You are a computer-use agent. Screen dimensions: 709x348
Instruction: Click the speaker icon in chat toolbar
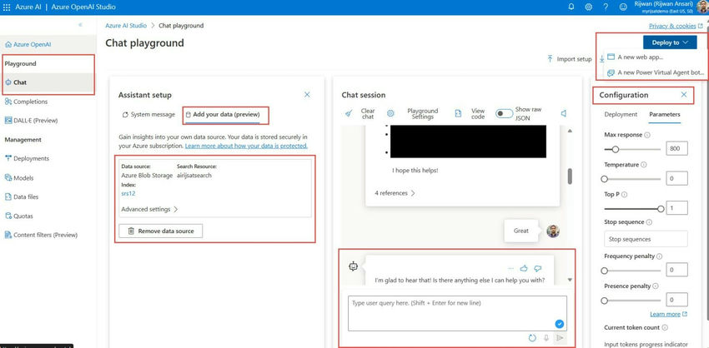(x=563, y=113)
